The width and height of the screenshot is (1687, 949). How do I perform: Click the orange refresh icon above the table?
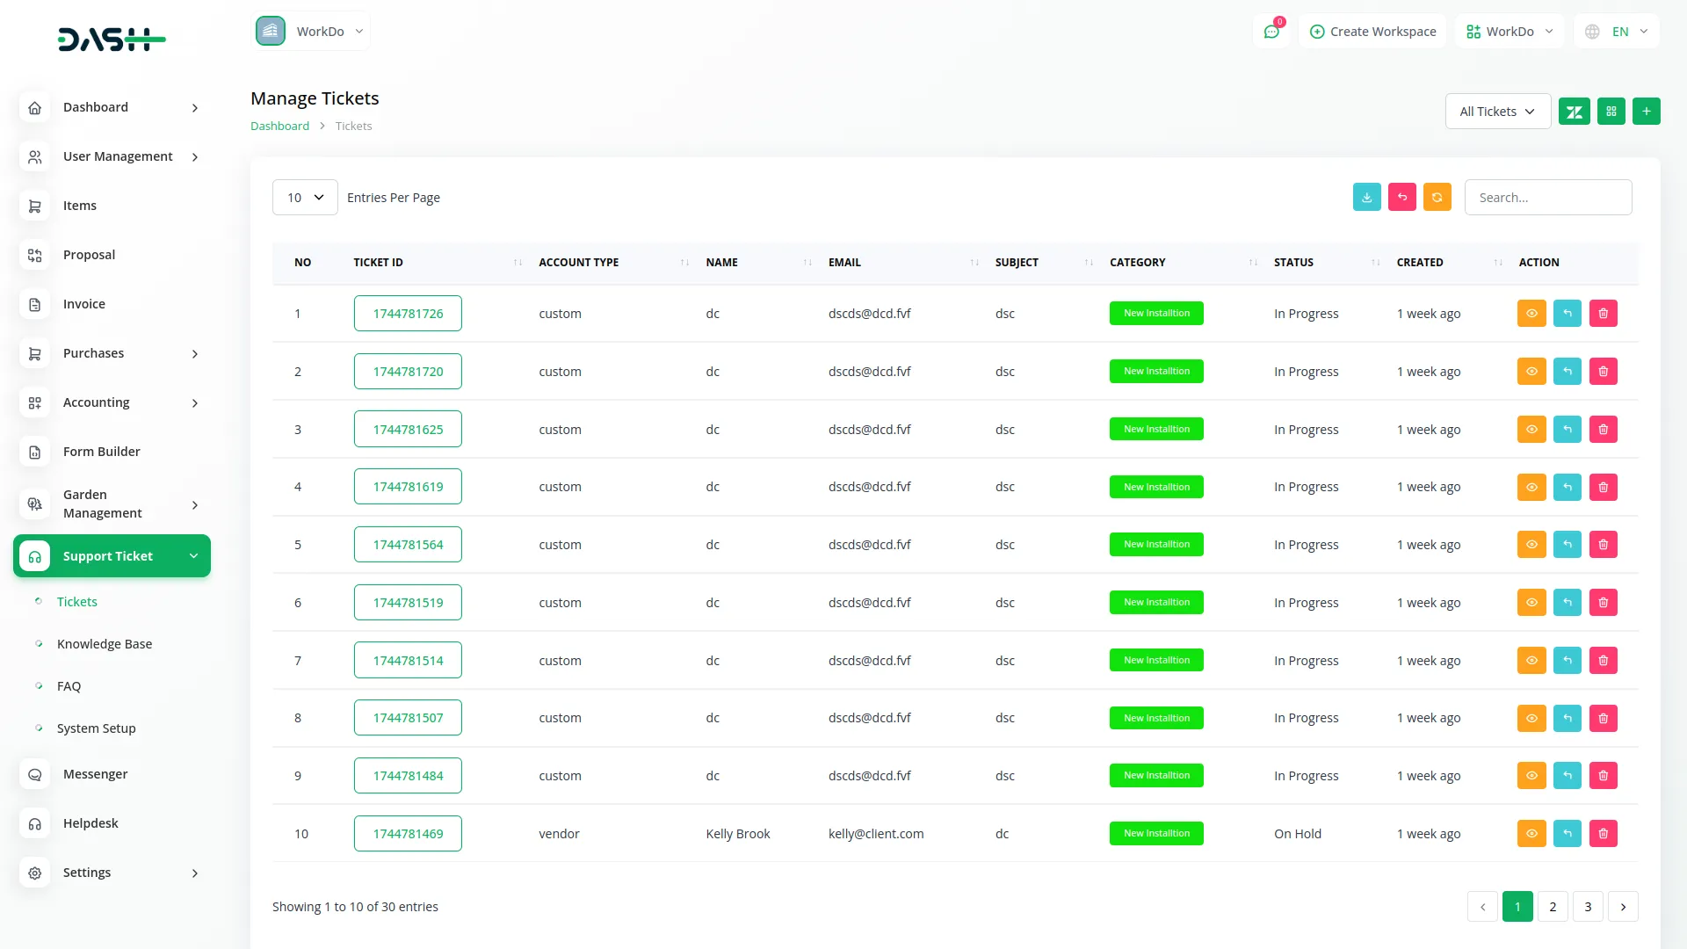1437,197
